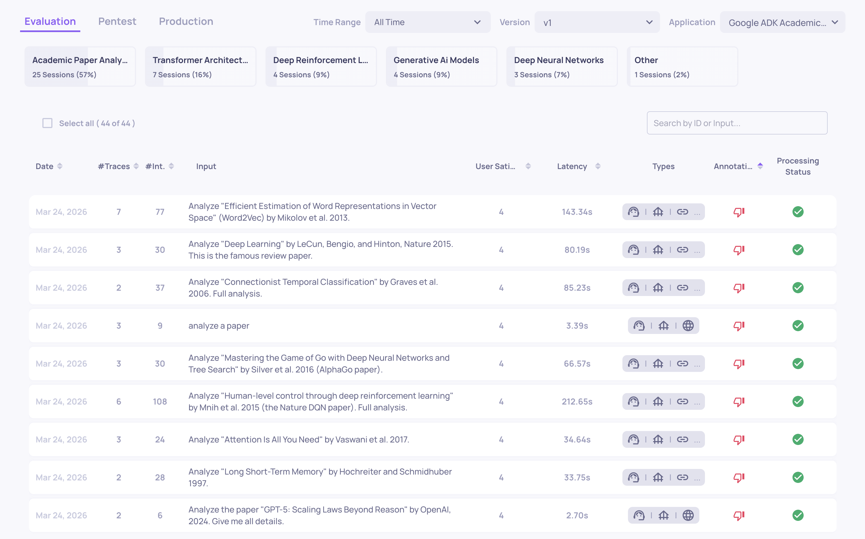
Task: Click globe icon in GPT-5 paper row
Action: click(x=688, y=516)
